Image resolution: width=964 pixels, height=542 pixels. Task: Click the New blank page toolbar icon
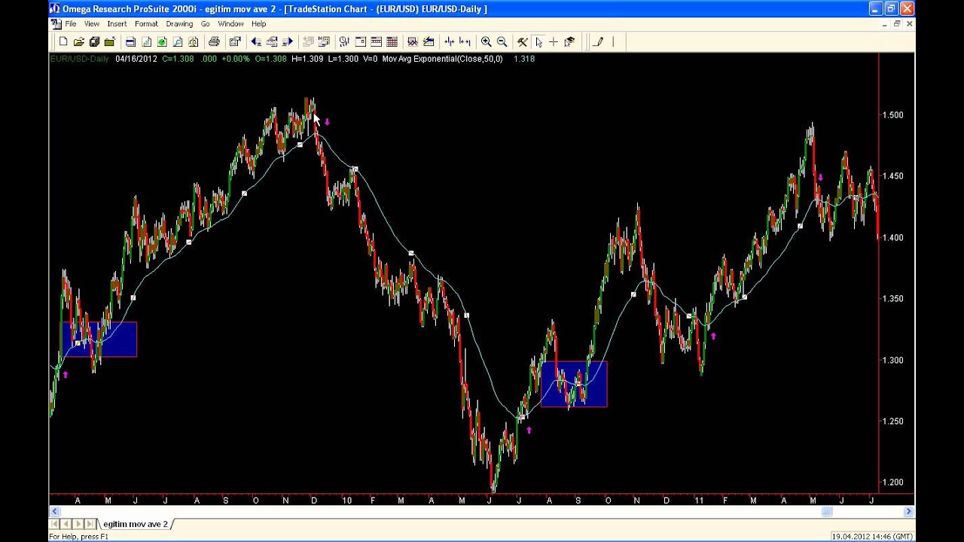pos(63,42)
